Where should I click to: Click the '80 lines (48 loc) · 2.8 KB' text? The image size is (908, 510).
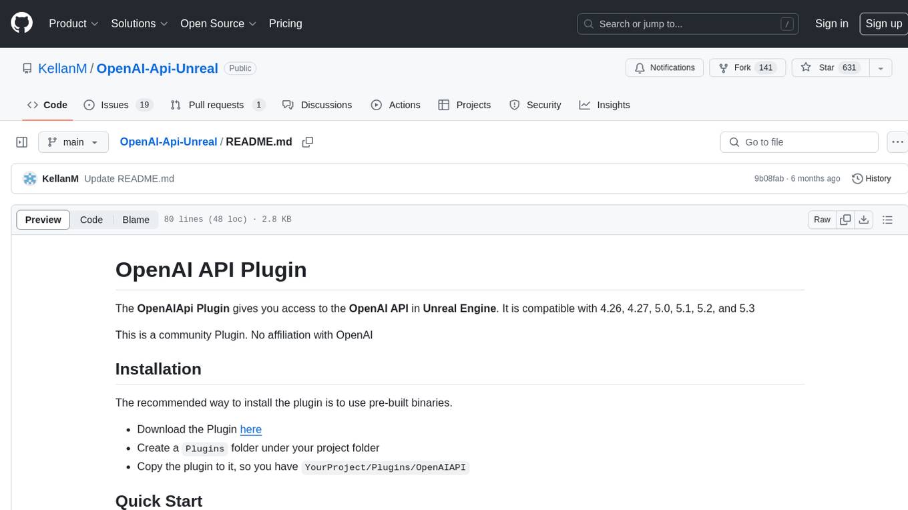pos(228,220)
